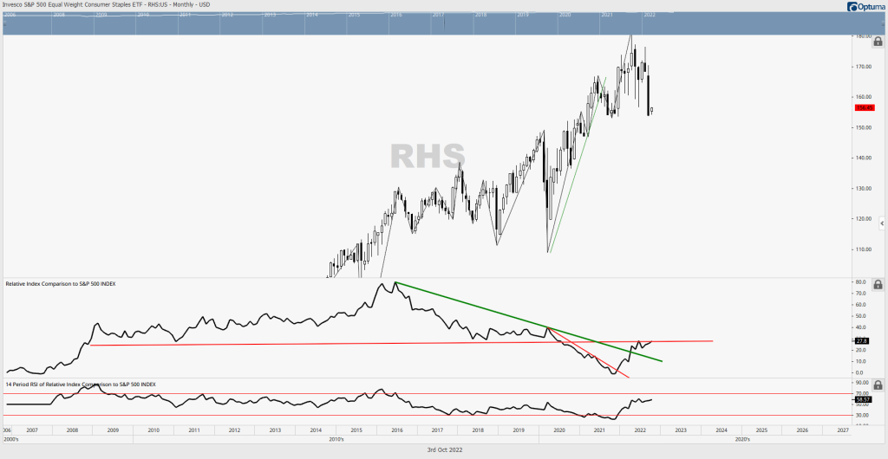888x459 pixels.
Task: Click the 30.00 label on the RSI scale
Action: 863,415
